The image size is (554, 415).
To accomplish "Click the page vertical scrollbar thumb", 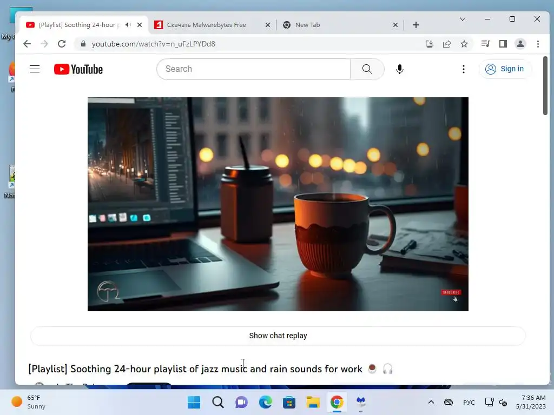I will click(545, 85).
